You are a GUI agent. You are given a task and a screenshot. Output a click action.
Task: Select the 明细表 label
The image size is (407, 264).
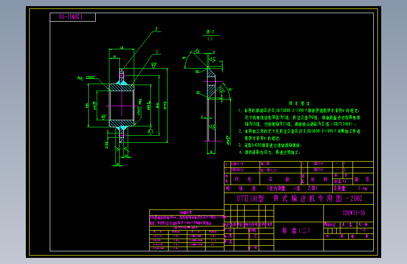pyautogui.click(x=241, y=188)
